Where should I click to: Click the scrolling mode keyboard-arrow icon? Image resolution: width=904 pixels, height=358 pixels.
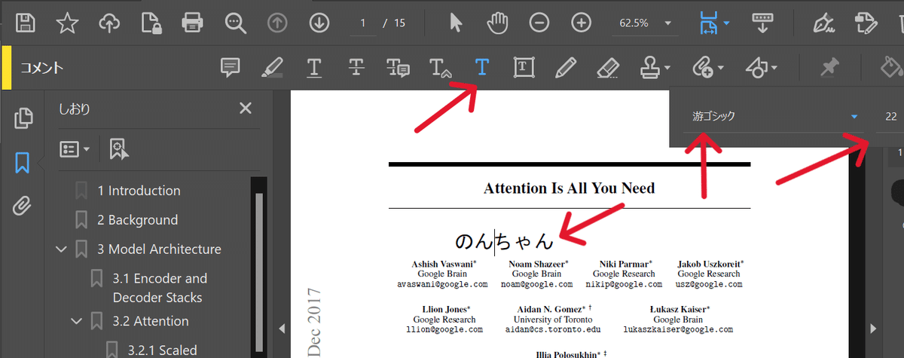coord(765,23)
